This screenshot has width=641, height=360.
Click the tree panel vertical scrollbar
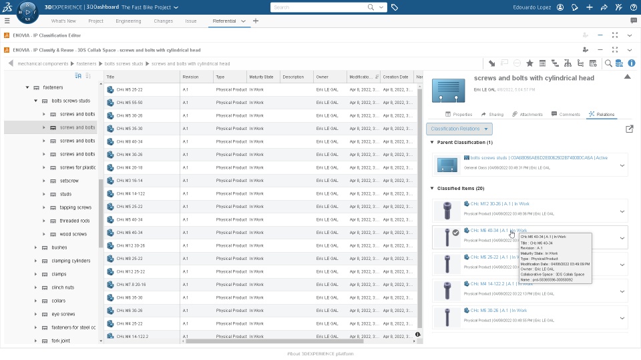[x=101, y=214]
